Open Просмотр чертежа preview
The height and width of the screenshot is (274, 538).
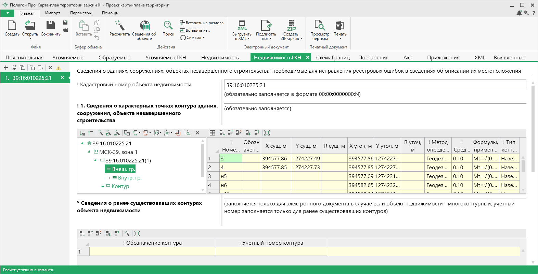click(320, 26)
